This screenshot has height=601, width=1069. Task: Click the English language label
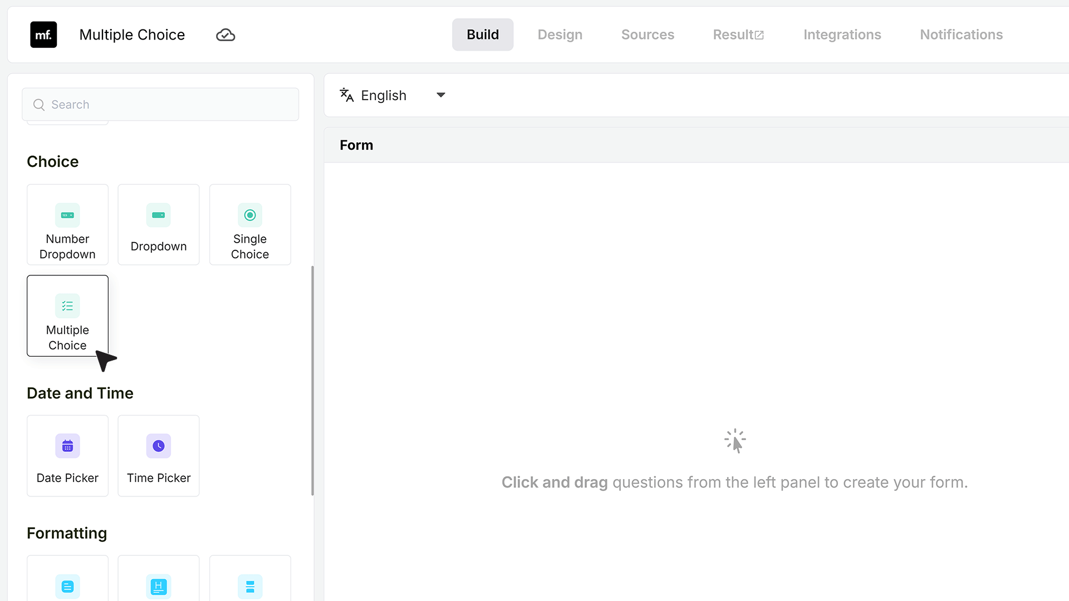(x=384, y=96)
